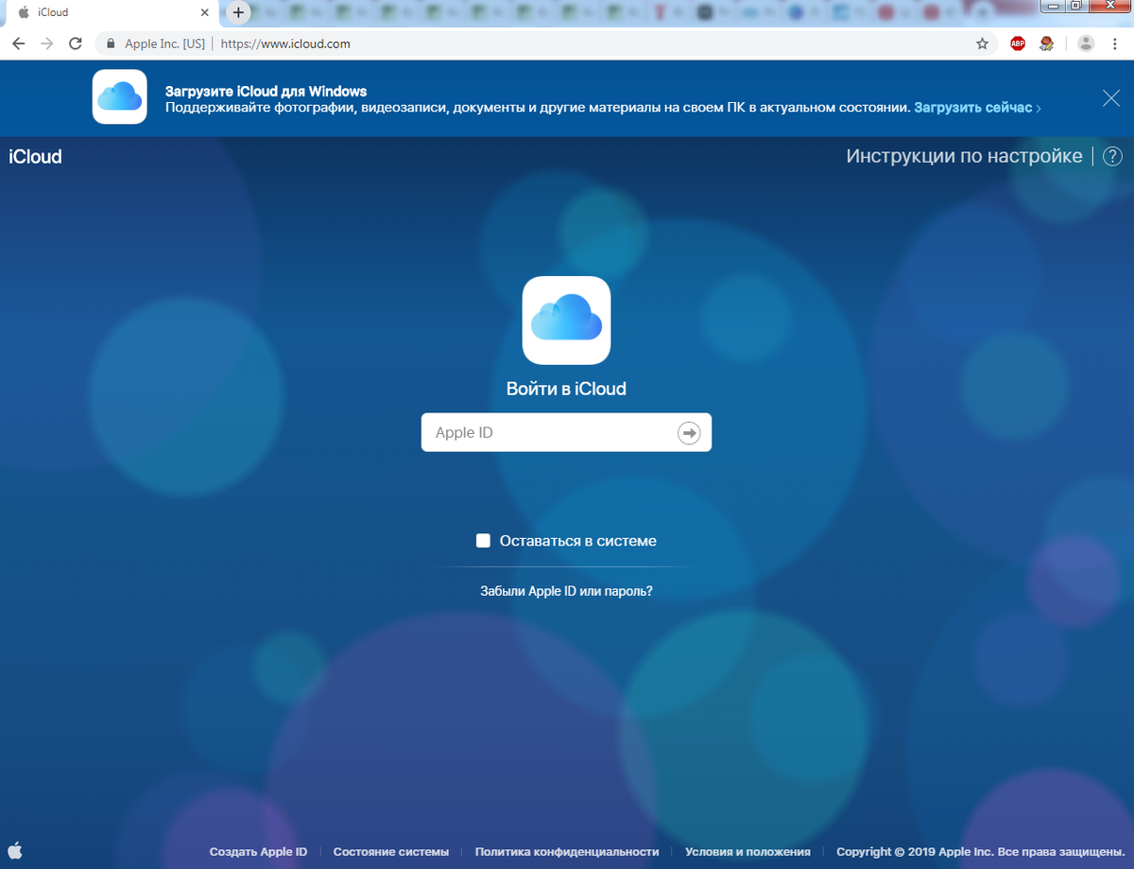Viewport: 1134px width, 869px height.
Task: Enable the Оставаться в системе checkbox
Action: 483,541
